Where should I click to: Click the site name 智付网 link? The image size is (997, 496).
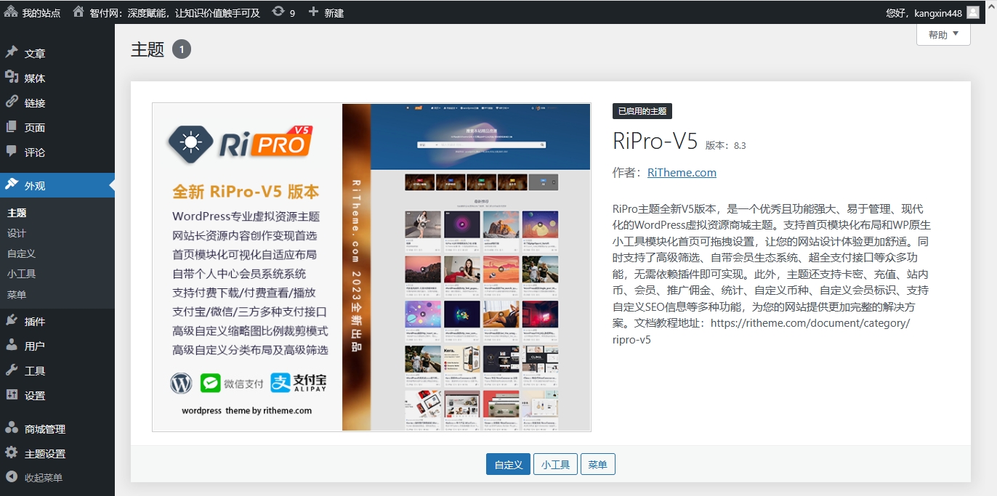tap(174, 12)
